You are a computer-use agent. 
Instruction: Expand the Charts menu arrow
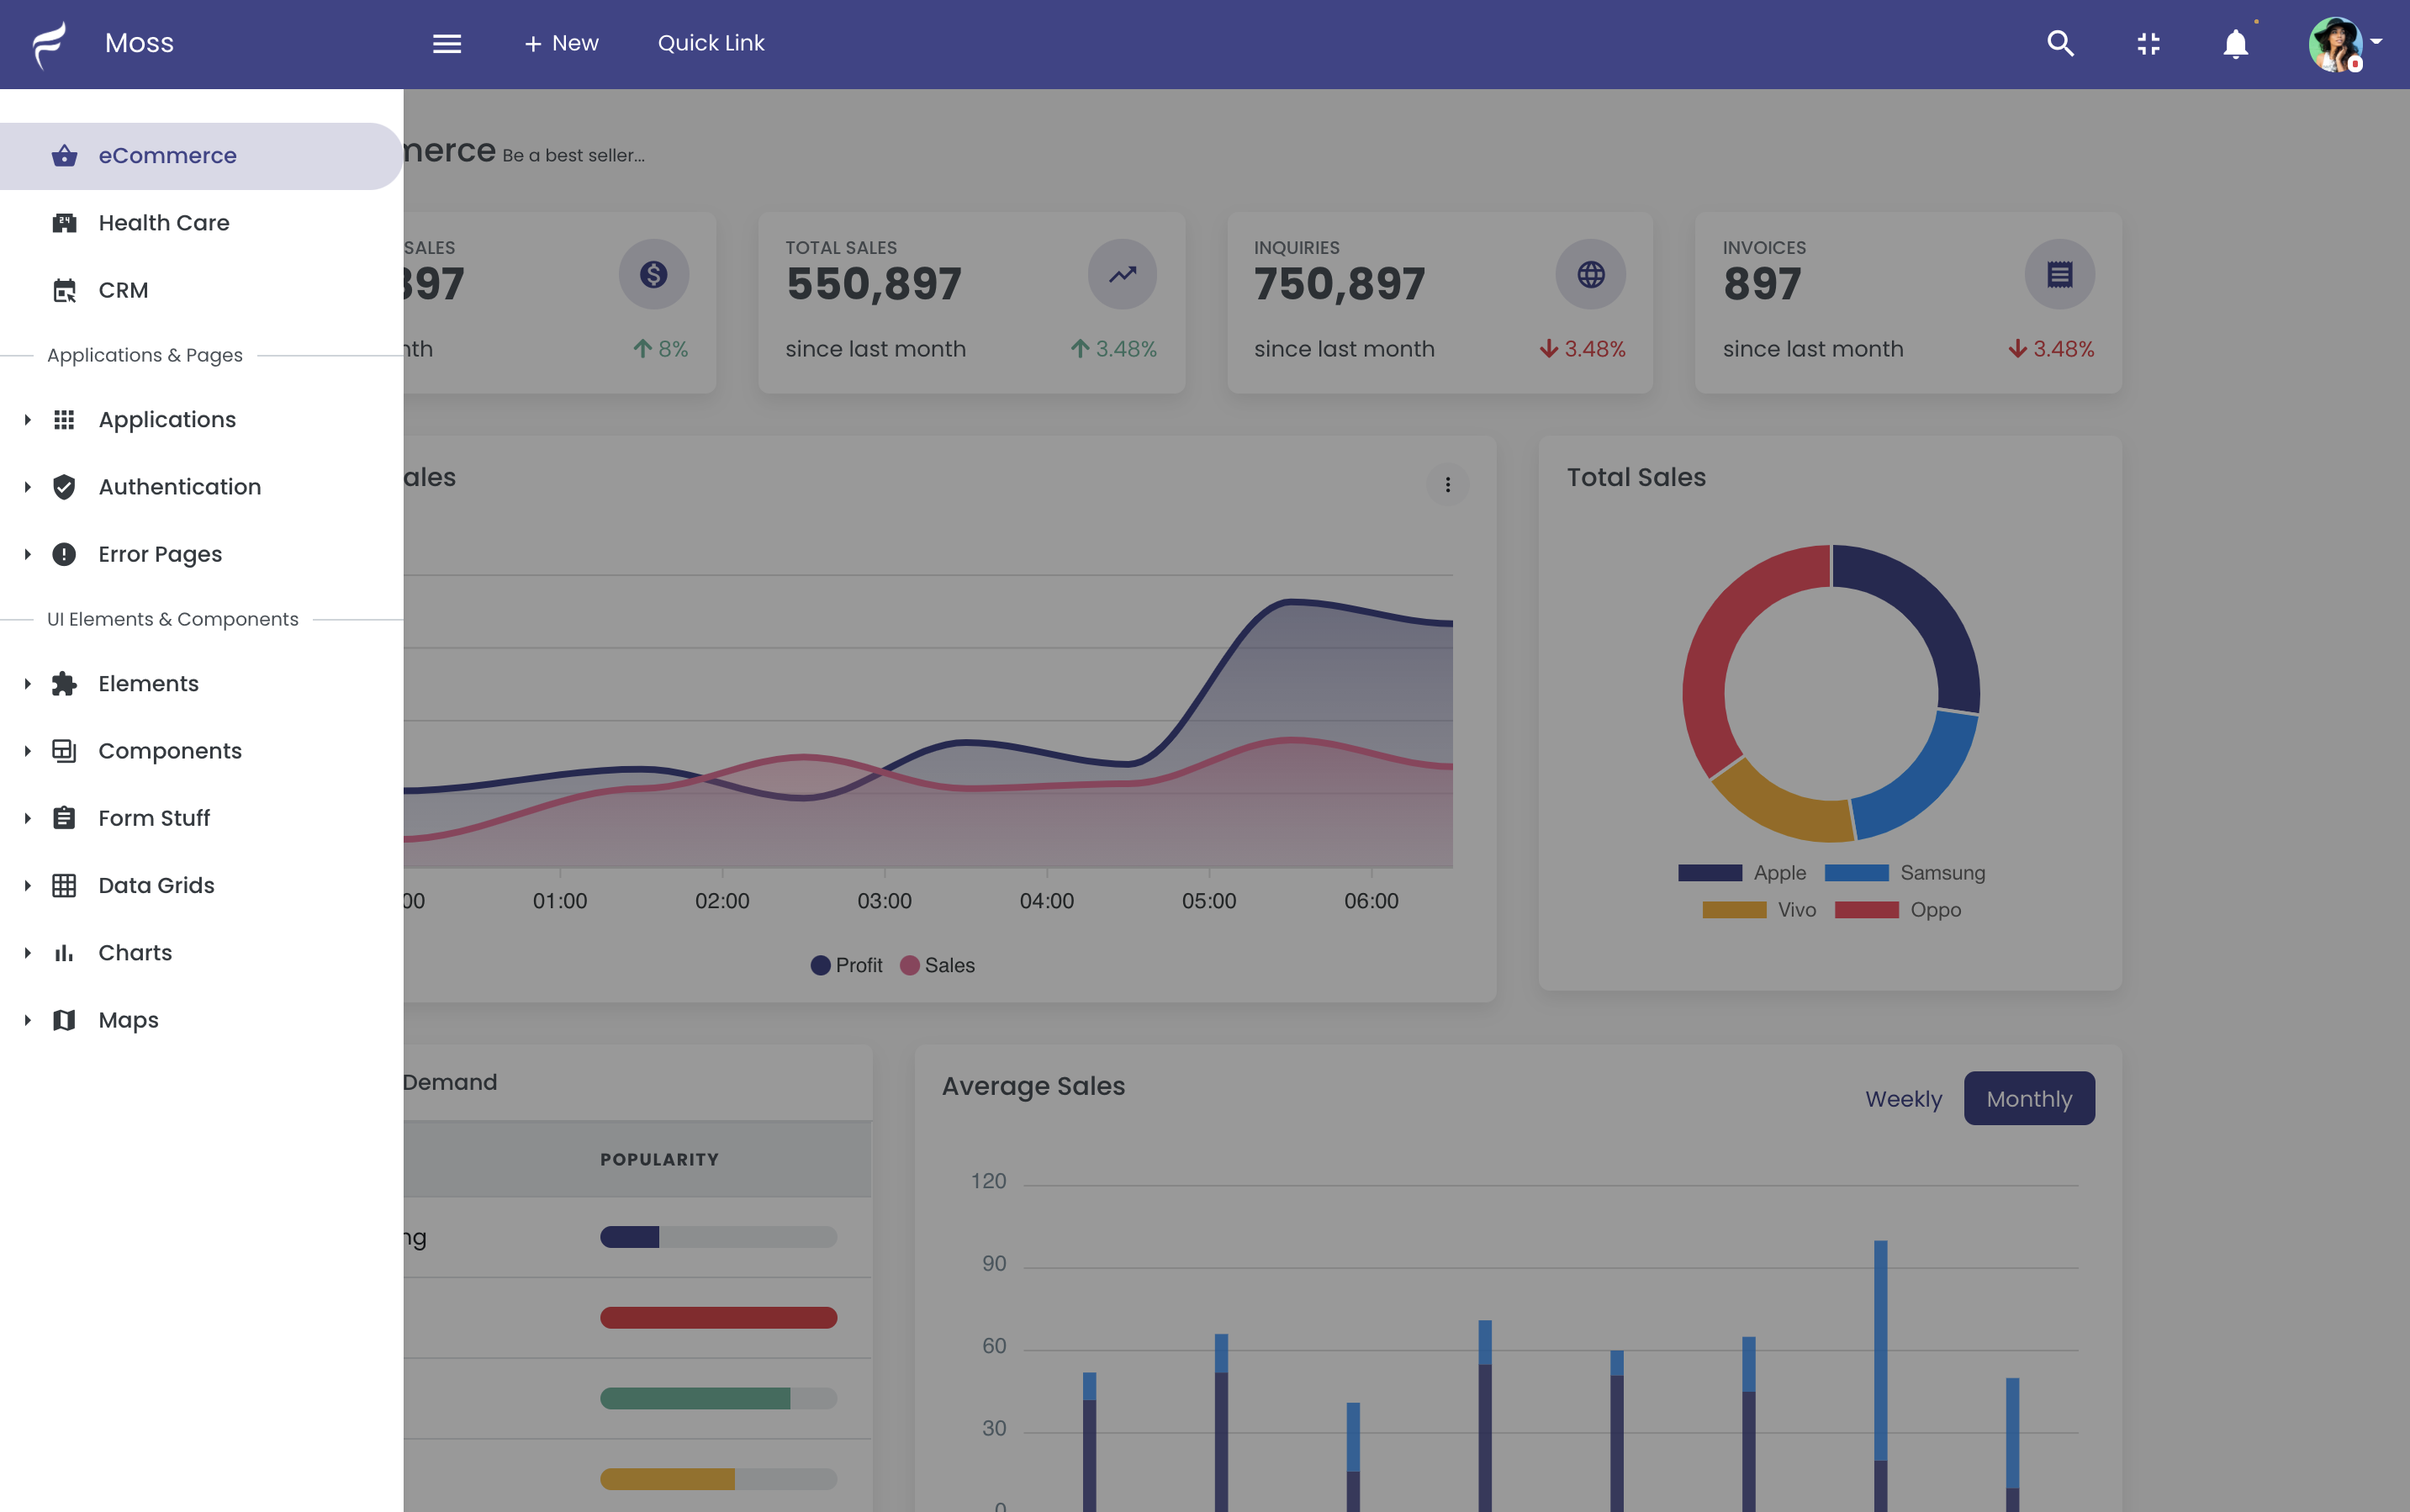click(x=27, y=953)
